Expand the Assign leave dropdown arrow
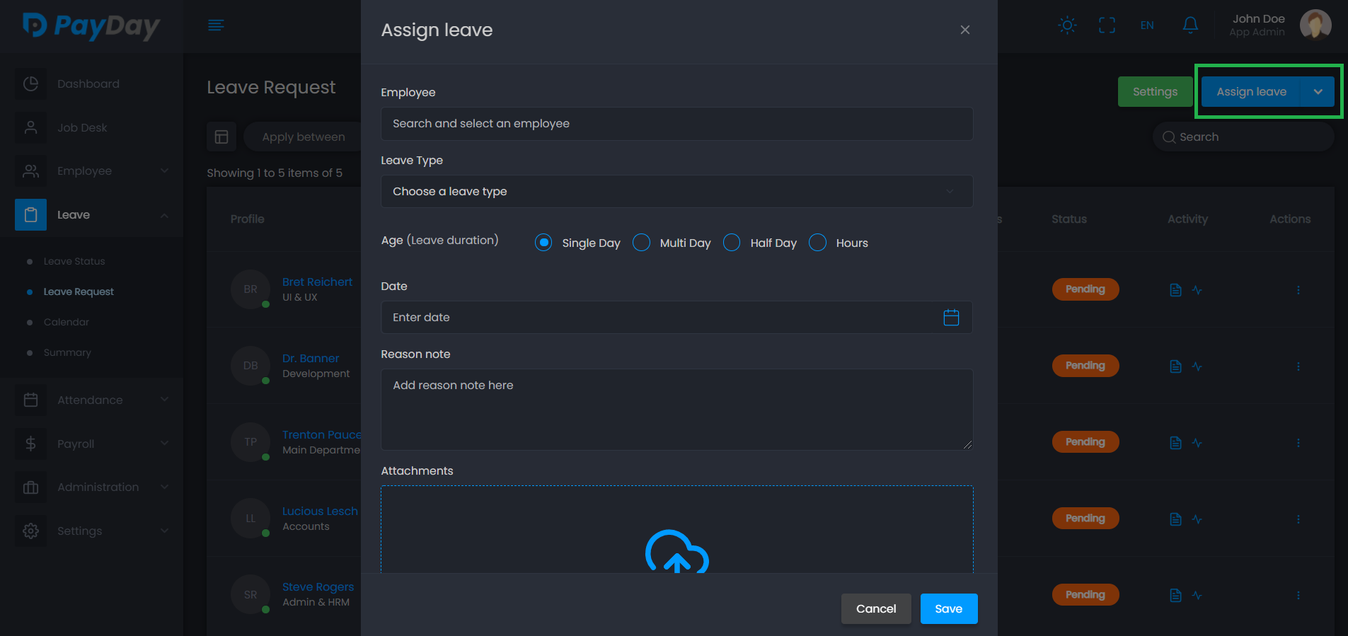The height and width of the screenshot is (636, 1348). tap(1318, 92)
